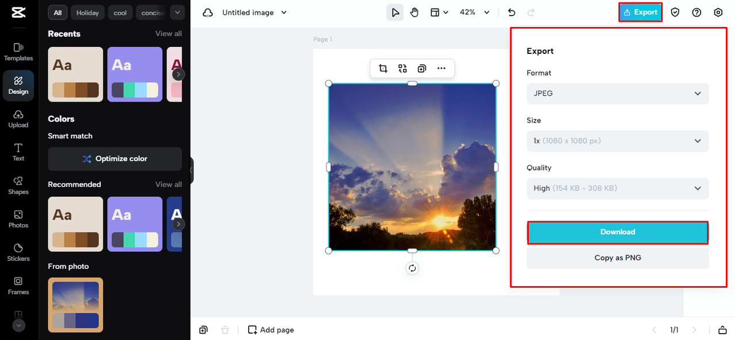
Task: Click the Optimize color button
Action: pyautogui.click(x=115, y=159)
